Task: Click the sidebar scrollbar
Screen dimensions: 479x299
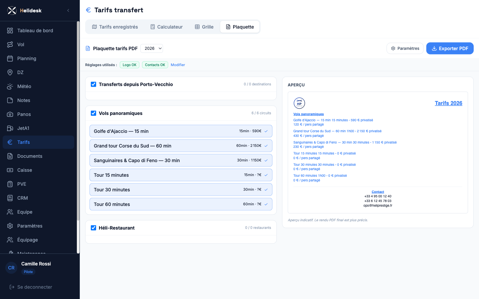Action: click(78, 121)
